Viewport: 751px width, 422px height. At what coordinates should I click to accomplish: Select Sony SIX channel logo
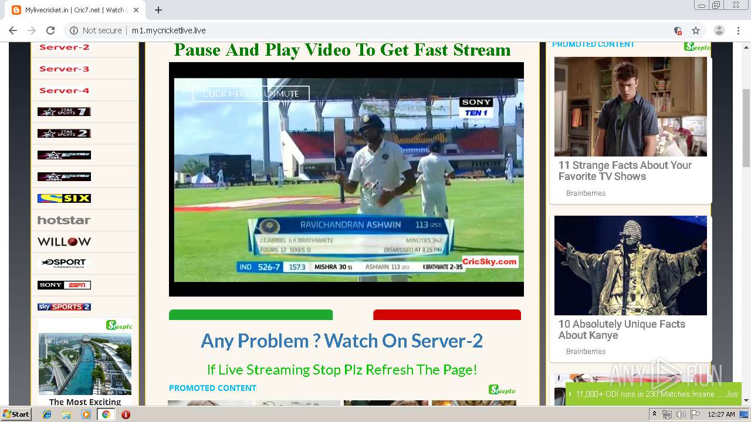(64, 198)
